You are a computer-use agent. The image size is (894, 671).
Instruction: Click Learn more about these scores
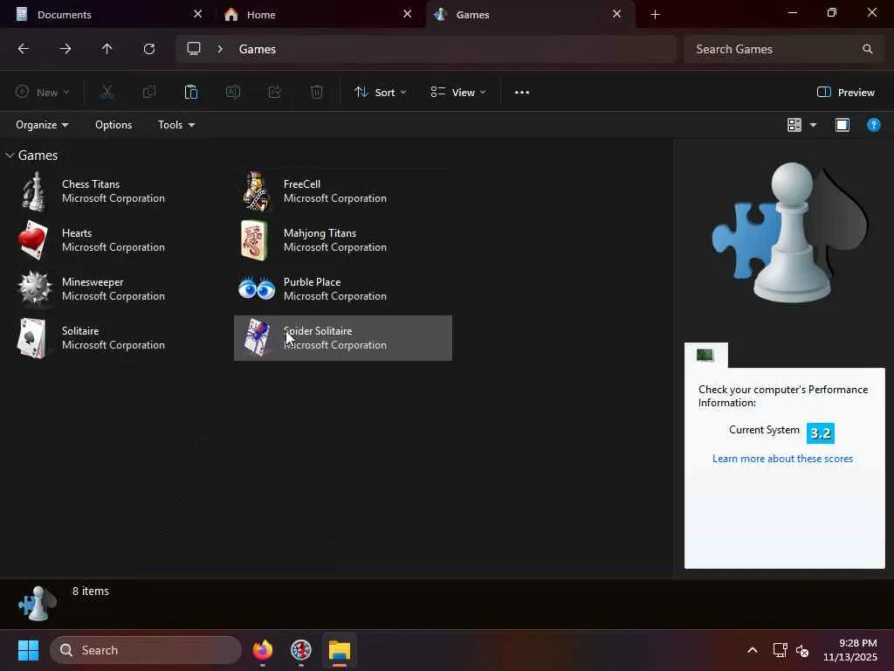[782, 459]
